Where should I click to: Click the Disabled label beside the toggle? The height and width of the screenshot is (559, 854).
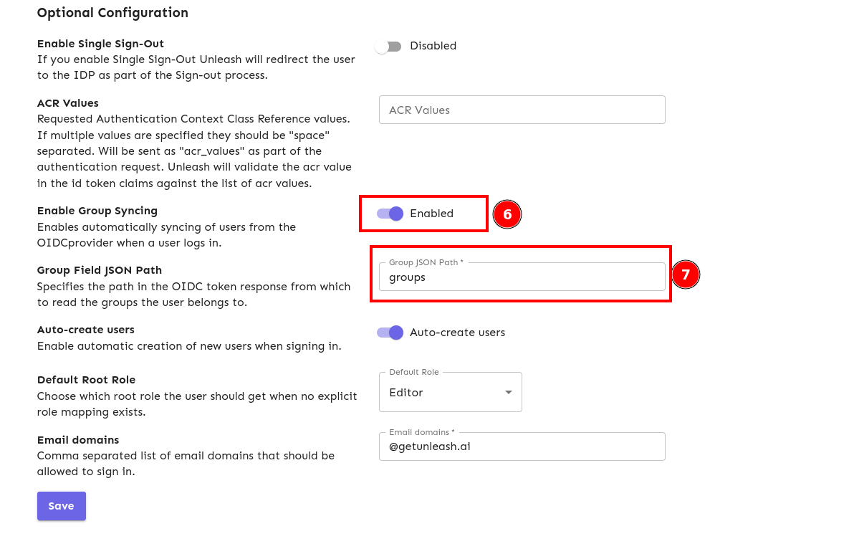433,46
